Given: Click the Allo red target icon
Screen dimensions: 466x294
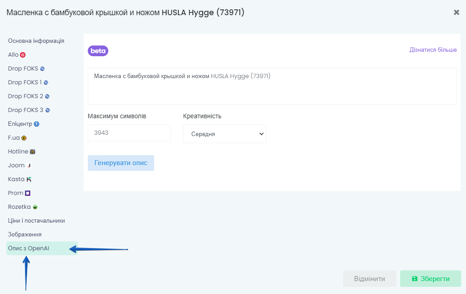Looking at the screenshot, I should click(23, 55).
